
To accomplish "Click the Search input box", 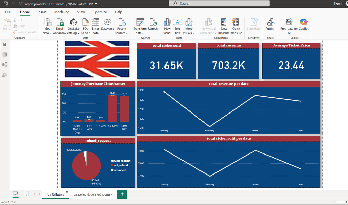I will click(x=219, y=3).
